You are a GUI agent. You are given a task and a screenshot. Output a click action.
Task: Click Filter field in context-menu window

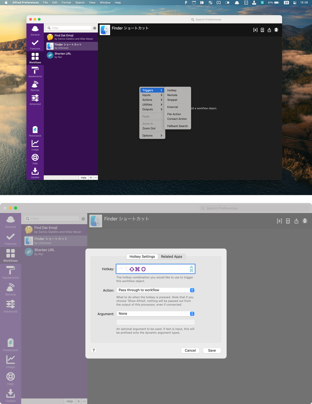coord(69,28)
